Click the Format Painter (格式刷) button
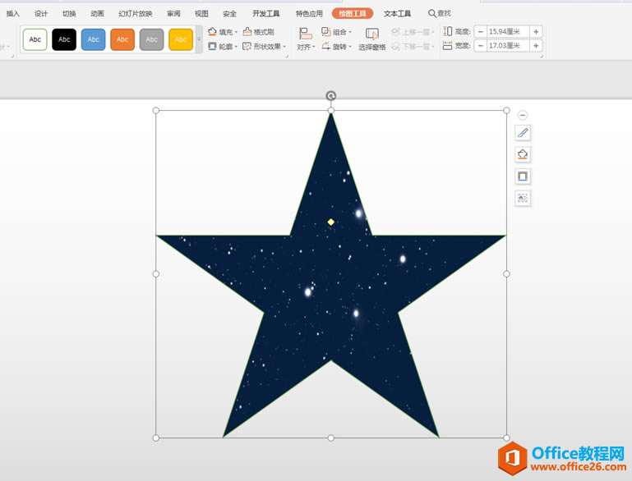632x481 pixels. 259,32
